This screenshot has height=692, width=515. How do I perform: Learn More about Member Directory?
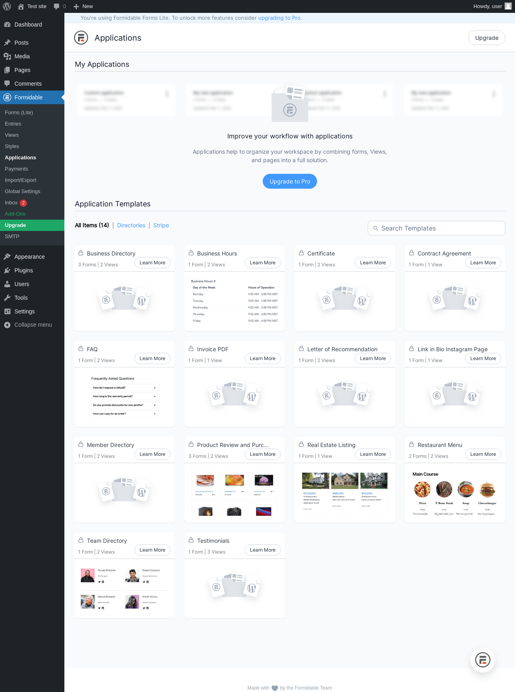[x=152, y=454]
